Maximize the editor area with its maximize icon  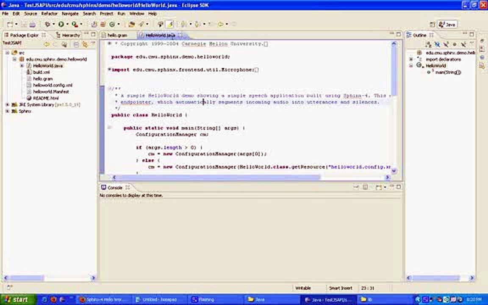point(399,34)
